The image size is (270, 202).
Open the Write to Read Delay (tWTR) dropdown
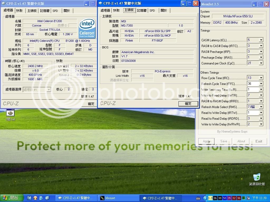coord(261,95)
